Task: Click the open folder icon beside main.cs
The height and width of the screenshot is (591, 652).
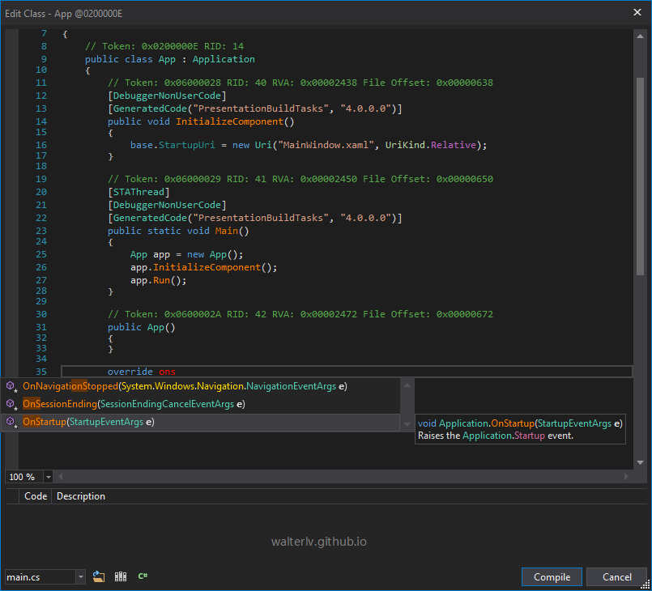Action: click(99, 576)
